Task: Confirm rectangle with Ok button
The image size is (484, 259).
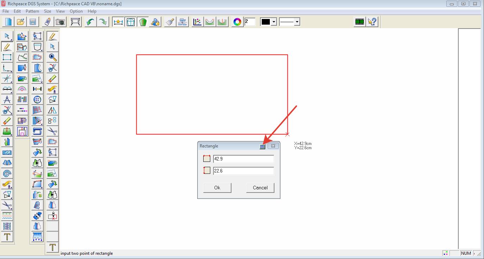Action: coord(217,188)
